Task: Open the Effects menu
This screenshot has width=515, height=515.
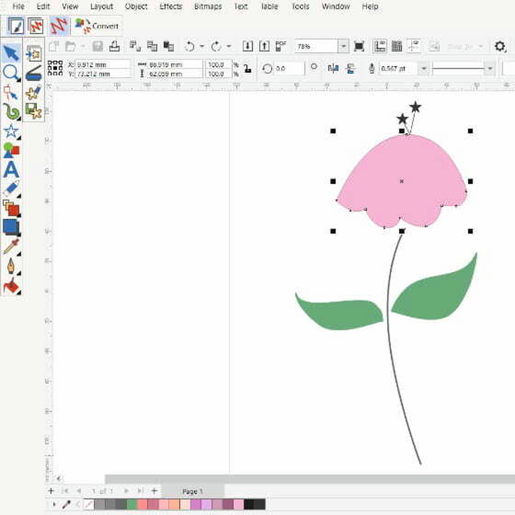Action: [x=170, y=7]
